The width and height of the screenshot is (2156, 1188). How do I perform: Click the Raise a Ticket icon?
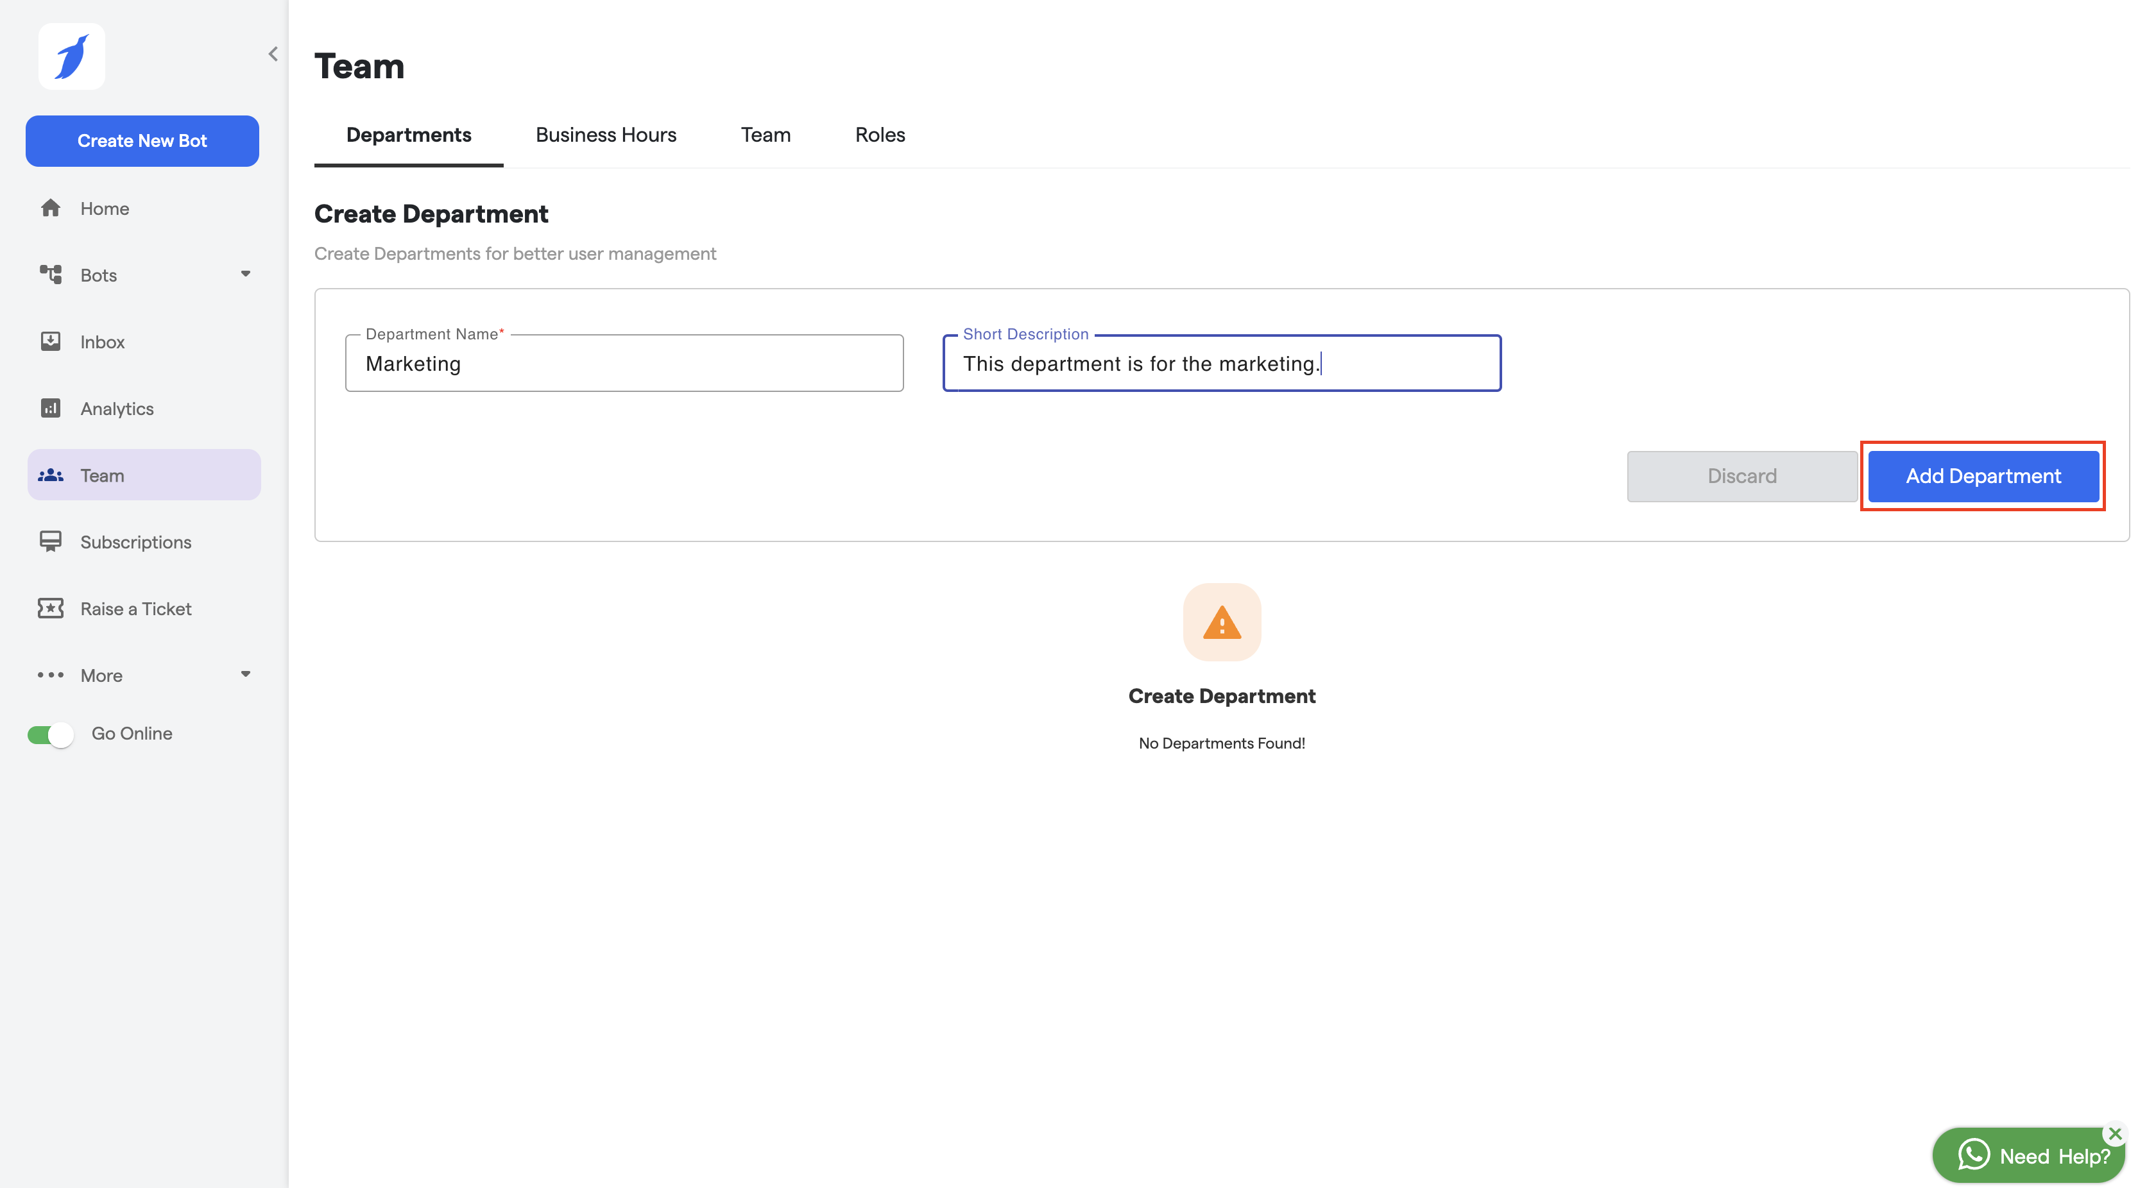pyautogui.click(x=50, y=608)
